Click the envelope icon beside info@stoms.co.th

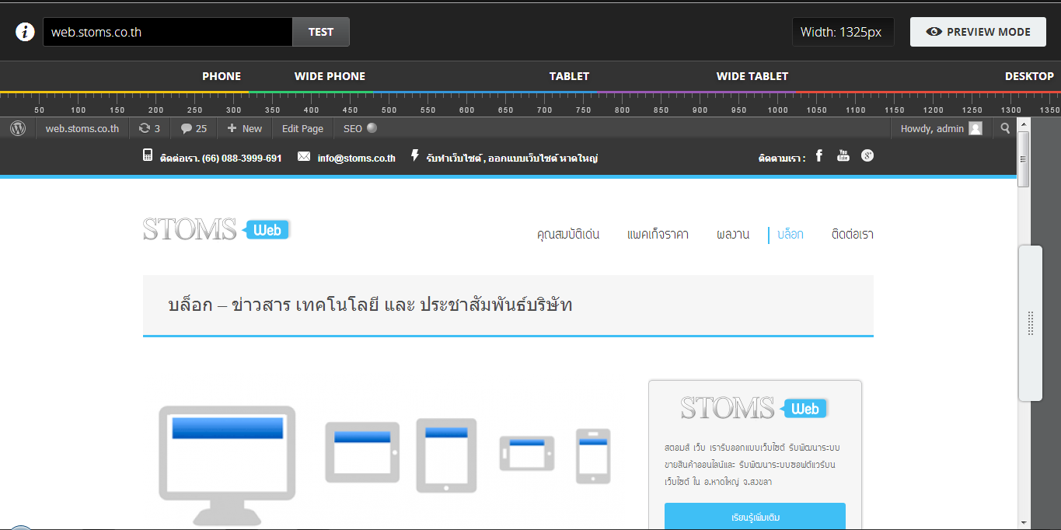tap(303, 155)
